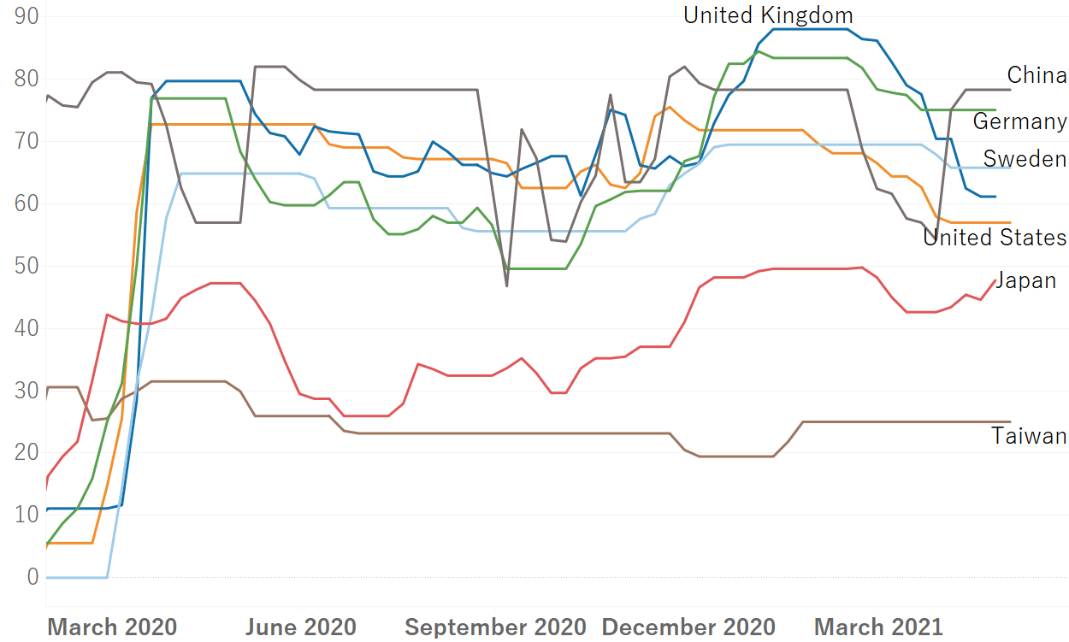
Task: Click the 10 value on y-axis
Action: click(x=27, y=515)
